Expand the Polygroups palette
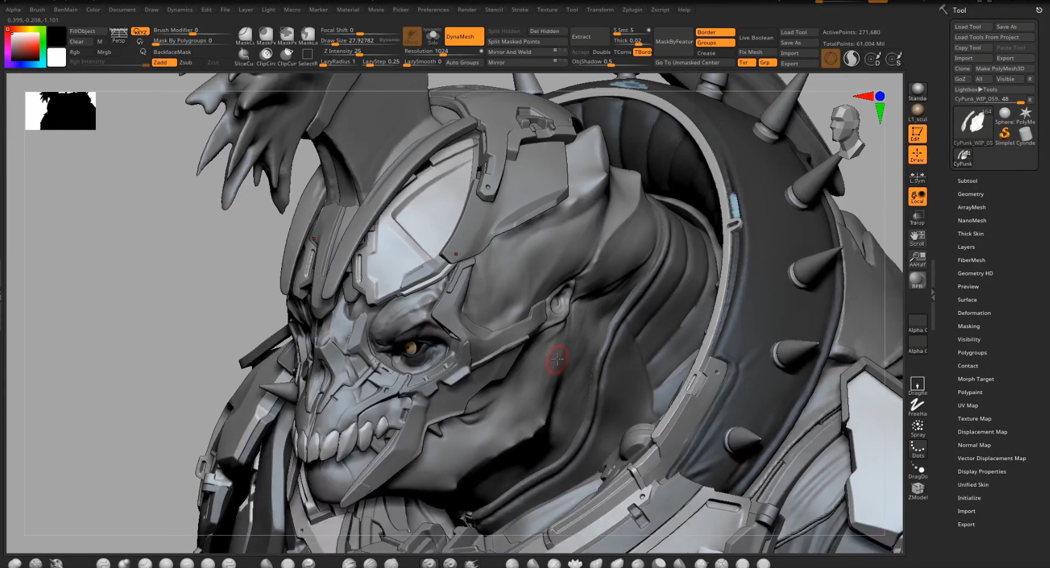Viewport: 1050px width, 568px height. 972,353
